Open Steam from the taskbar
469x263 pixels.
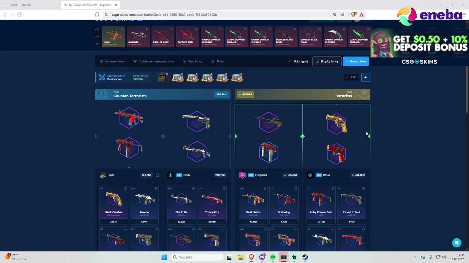(305, 257)
